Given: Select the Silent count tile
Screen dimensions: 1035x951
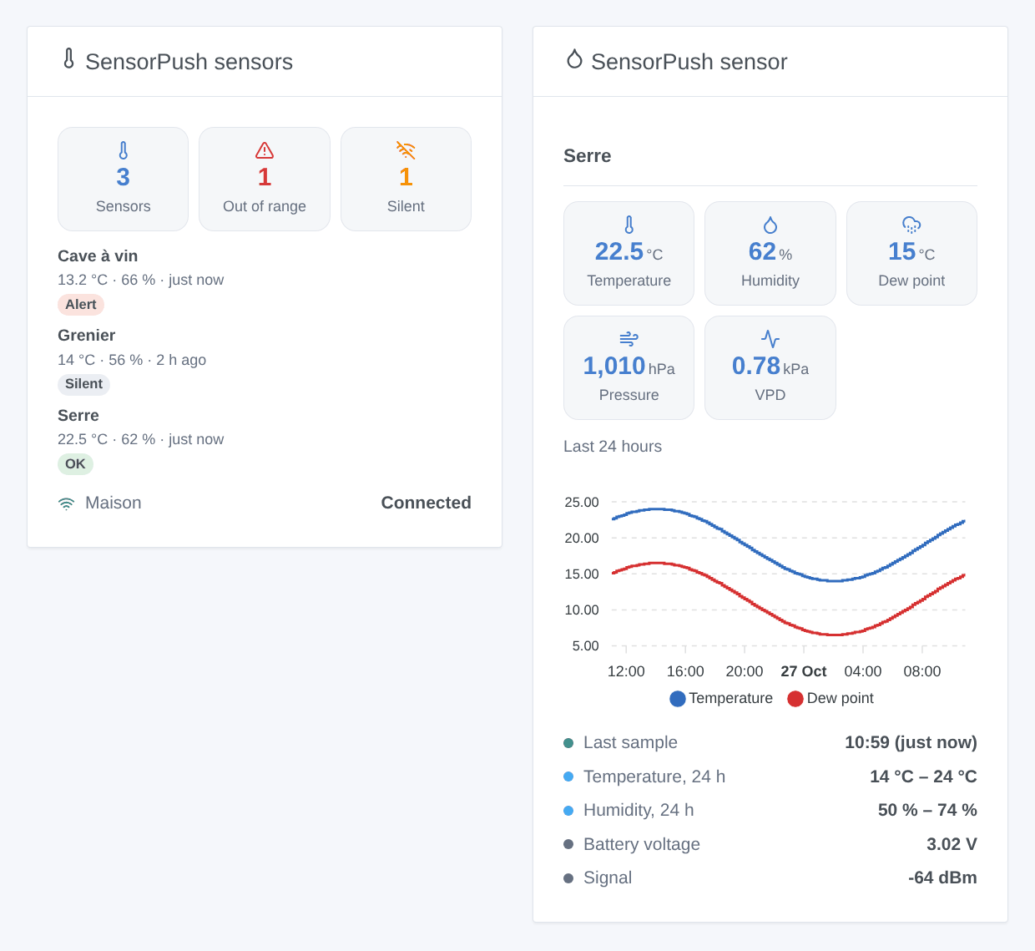Looking at the screenshot, I should (406, 179).
